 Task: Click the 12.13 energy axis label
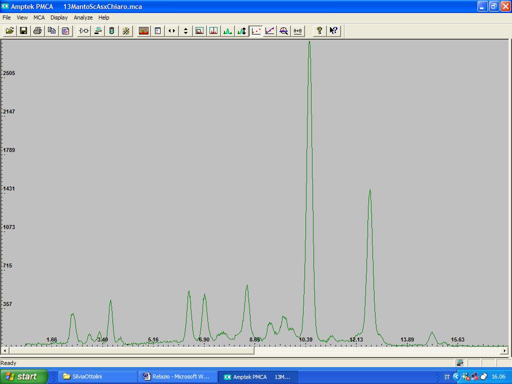[356, 339]
